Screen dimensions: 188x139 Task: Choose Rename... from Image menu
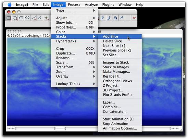(x=74, y=58)
